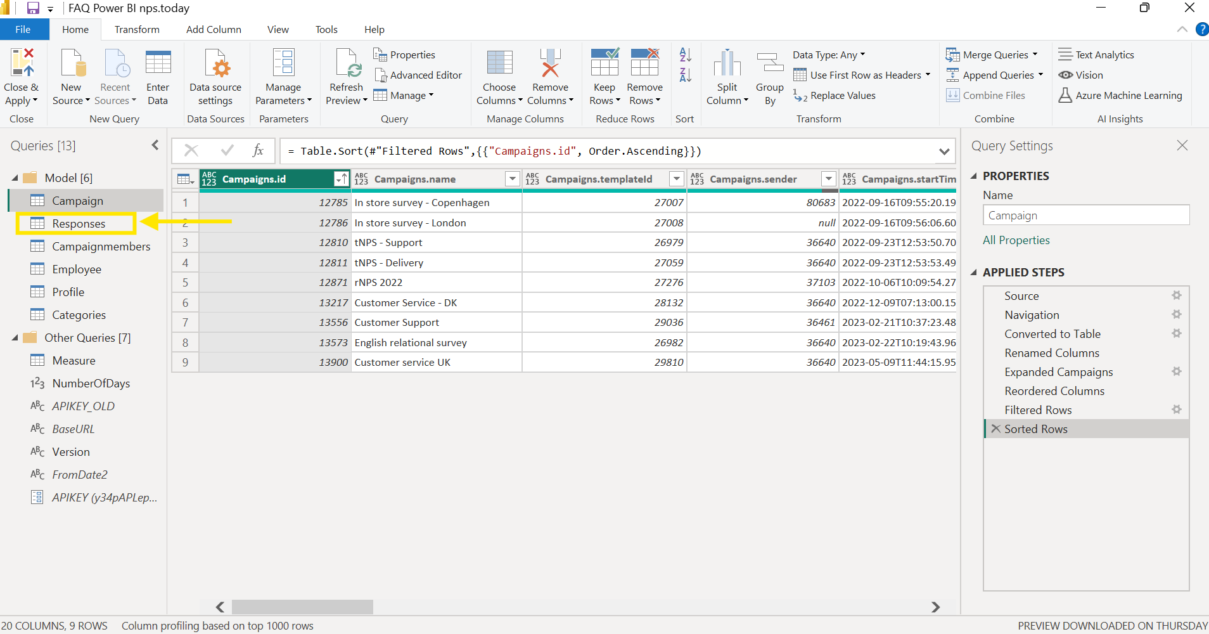Collapse the Model folder group
The image size is (1209, 634).
[15, 178]
